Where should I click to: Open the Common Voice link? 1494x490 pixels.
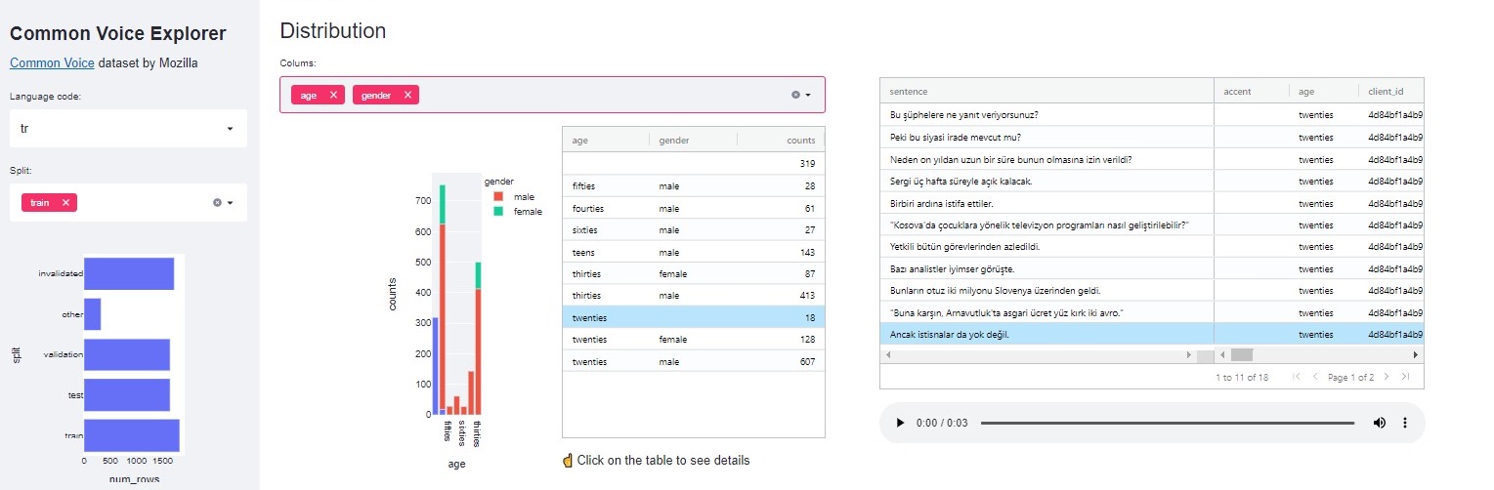point(52,63)
